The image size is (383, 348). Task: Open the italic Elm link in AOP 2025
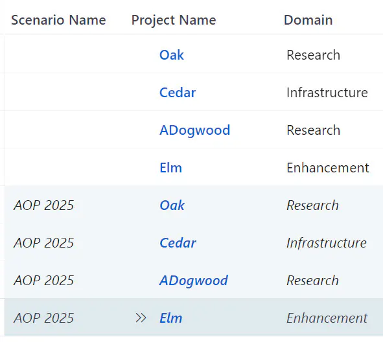[170, 318]
